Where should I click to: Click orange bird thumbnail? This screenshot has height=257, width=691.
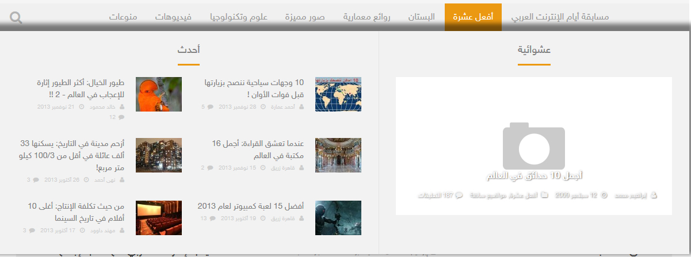[159, 94]
